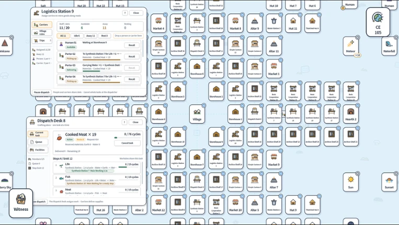Recall Porter 04
This screenshot has width=399, height=225.
pos(132,79)
